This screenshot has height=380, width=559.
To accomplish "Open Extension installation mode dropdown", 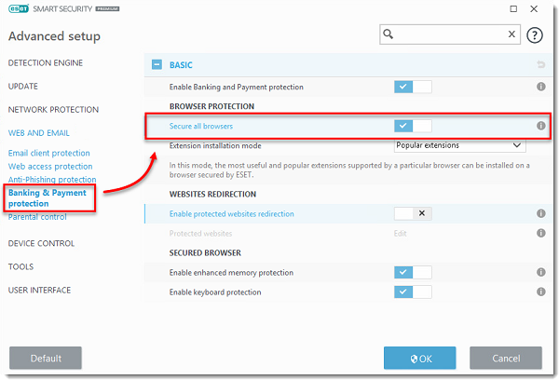I will [459, 145].
